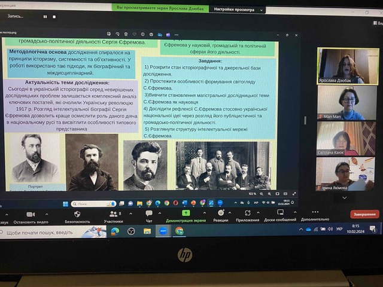383x287 pixels.
Task: Open Microsoft Edge from the Windows taskbar
Action: (115, 231)
